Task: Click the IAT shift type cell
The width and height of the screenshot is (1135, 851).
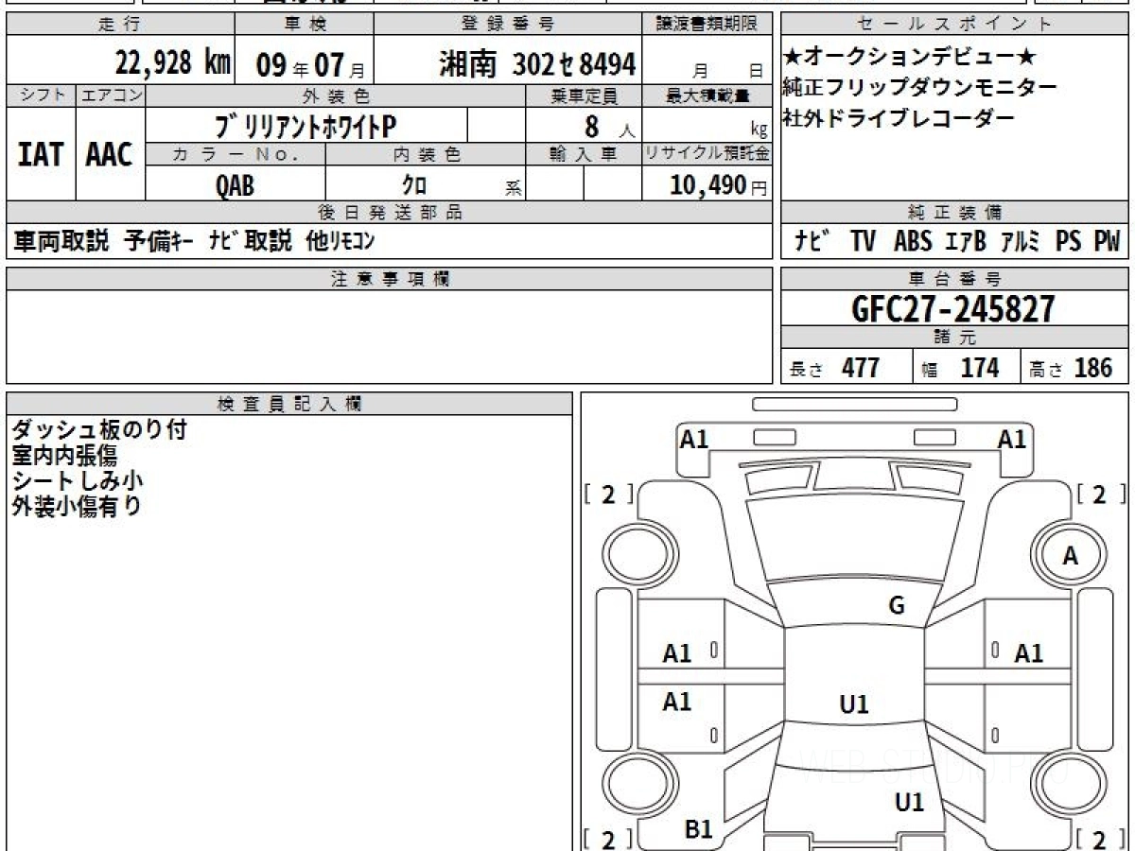Action: [x=41, y=155]
